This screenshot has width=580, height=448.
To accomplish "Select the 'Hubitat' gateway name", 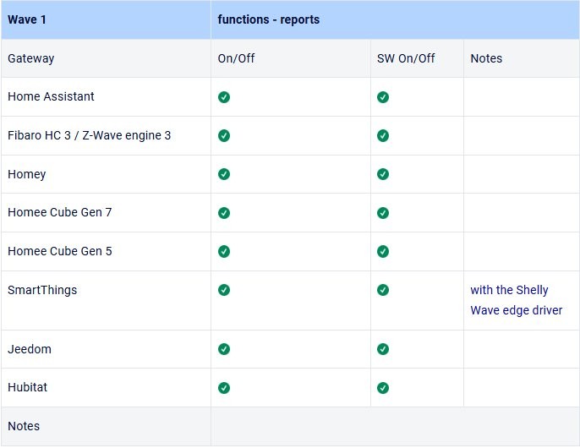I will click(27, 387).
